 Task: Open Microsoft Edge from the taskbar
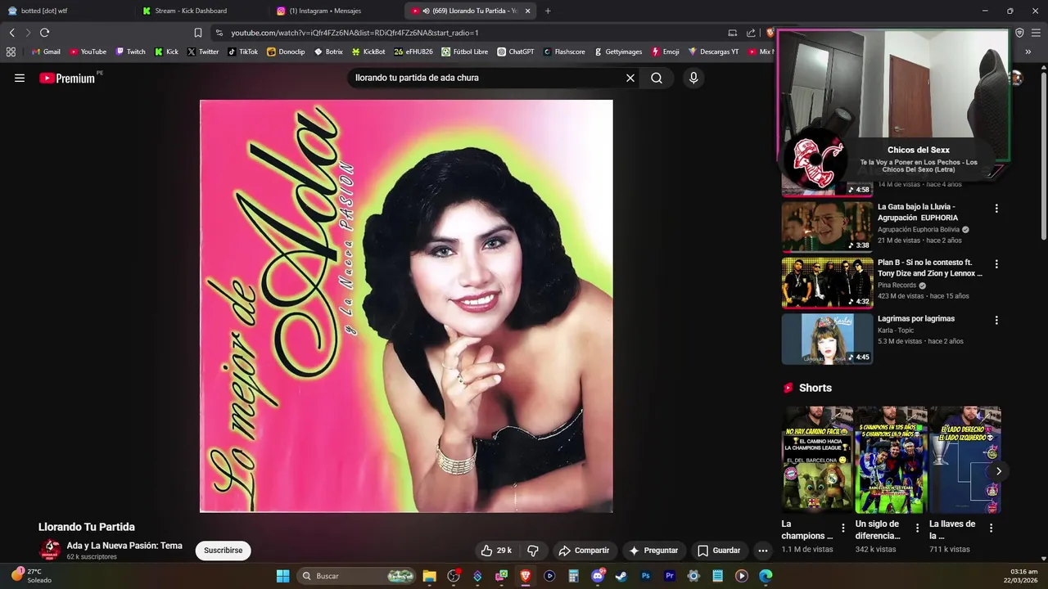pos(766,576)
